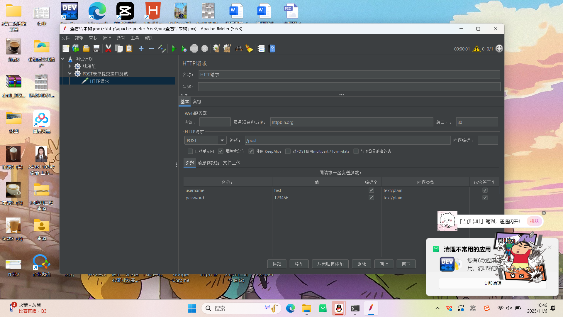This screenshot has width=563, height=317.
Task: Open the Help question-mark book icon
Action: click(x=272, y=49)
